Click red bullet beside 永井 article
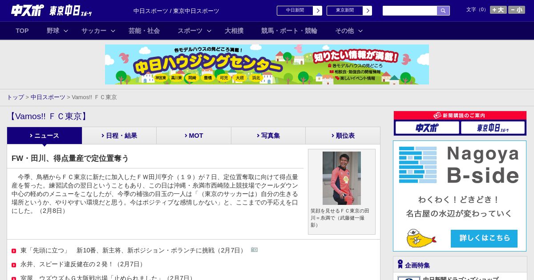 [14, 265]
